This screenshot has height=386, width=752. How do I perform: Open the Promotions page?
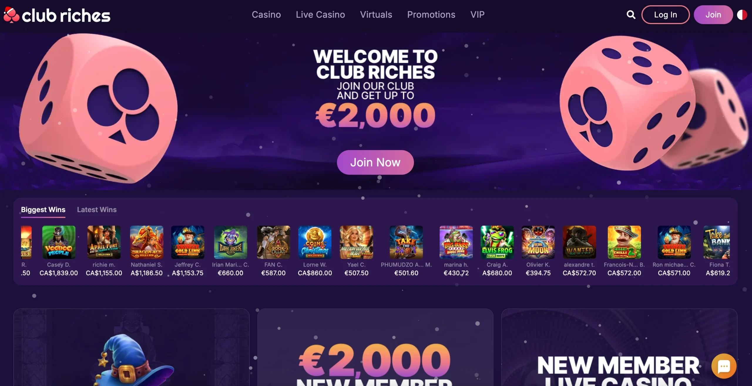(431, 15)
